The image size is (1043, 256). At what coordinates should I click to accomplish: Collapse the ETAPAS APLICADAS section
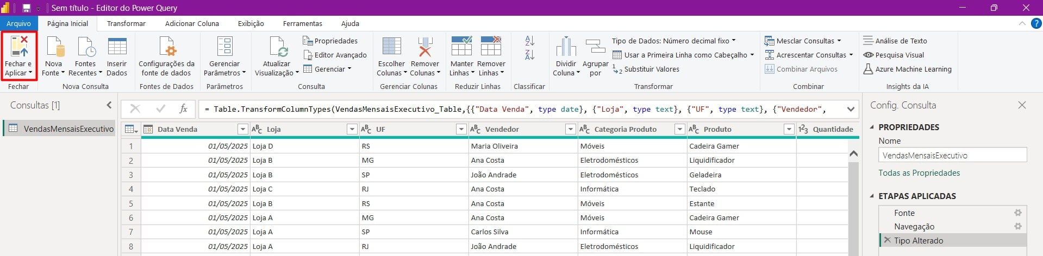click(872, 196)
